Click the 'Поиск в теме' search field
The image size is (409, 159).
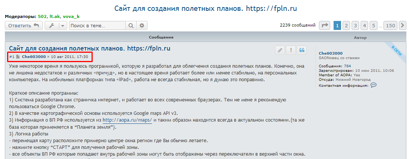point(97,26)
